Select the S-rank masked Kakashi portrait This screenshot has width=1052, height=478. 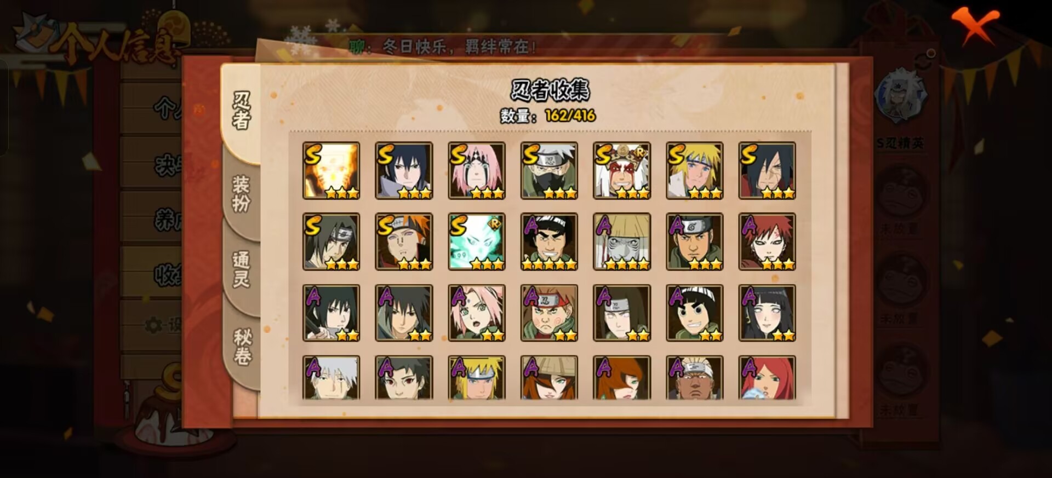549,170
